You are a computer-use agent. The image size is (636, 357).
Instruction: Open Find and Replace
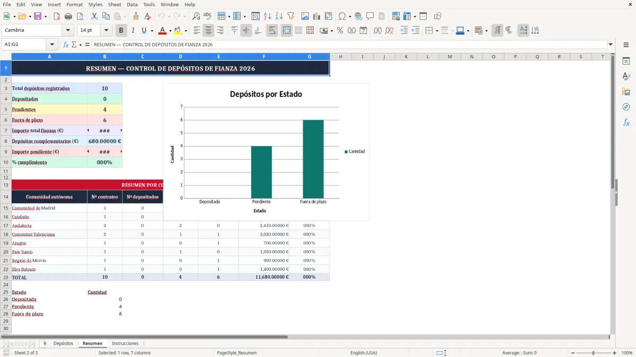[x=196, y=16]
